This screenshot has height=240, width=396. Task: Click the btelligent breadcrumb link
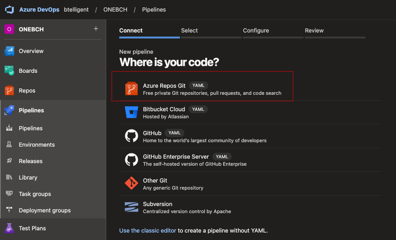tap(76, 10)
